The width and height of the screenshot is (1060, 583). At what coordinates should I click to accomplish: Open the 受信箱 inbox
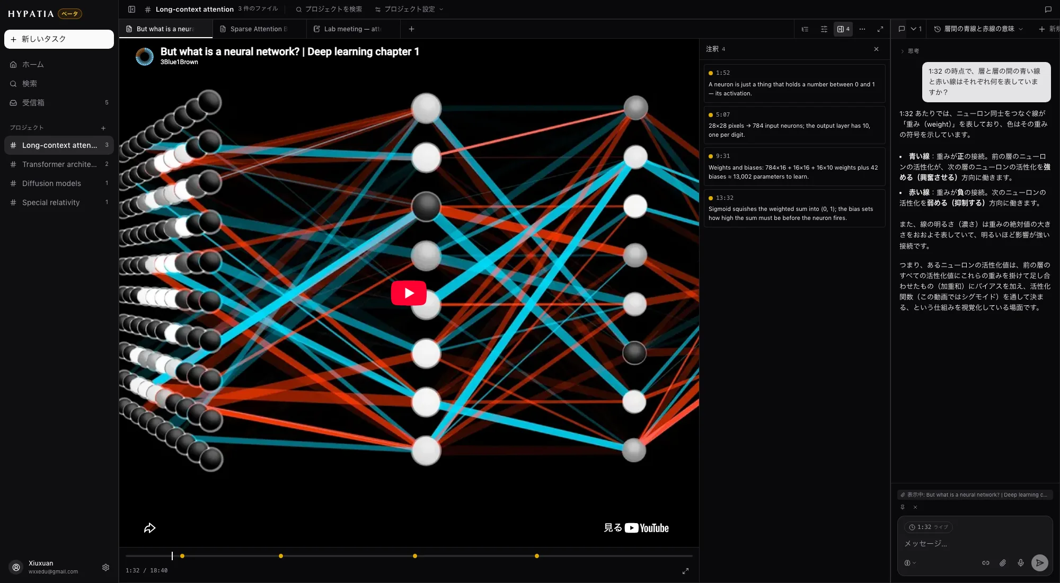coord(59,103)
